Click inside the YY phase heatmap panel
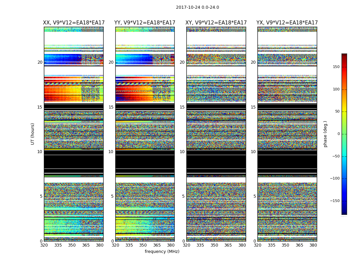 (x=145, y=134)
